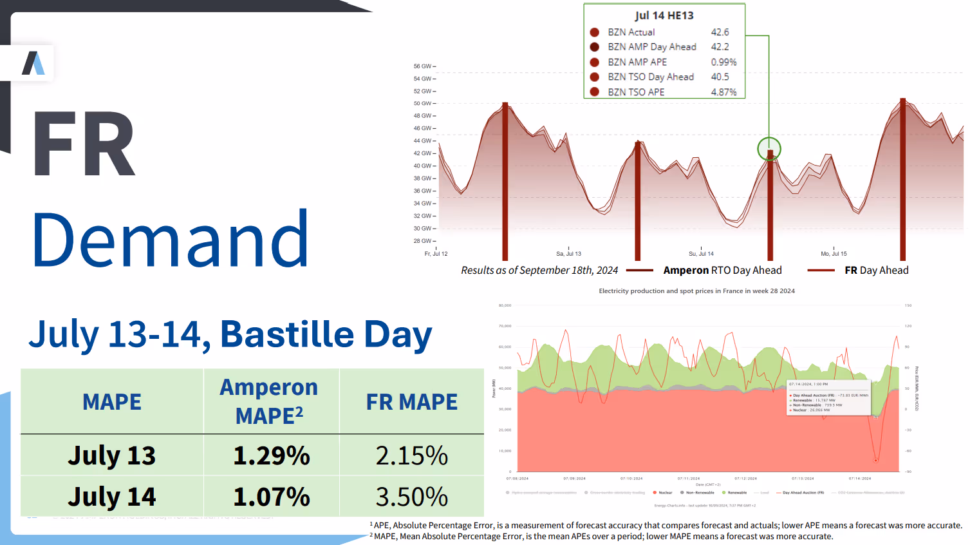Viewport: 970px width, 545px height.
Task: Click the 42 GW axis tick label
Action: coord(423,153)
